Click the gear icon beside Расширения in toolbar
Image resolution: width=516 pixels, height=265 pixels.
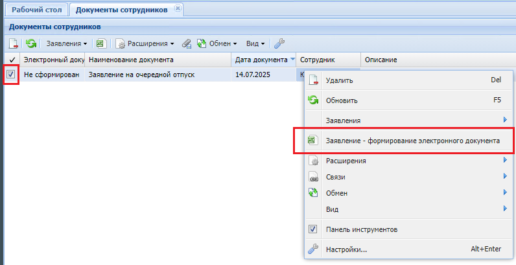(x=120, y=43)
